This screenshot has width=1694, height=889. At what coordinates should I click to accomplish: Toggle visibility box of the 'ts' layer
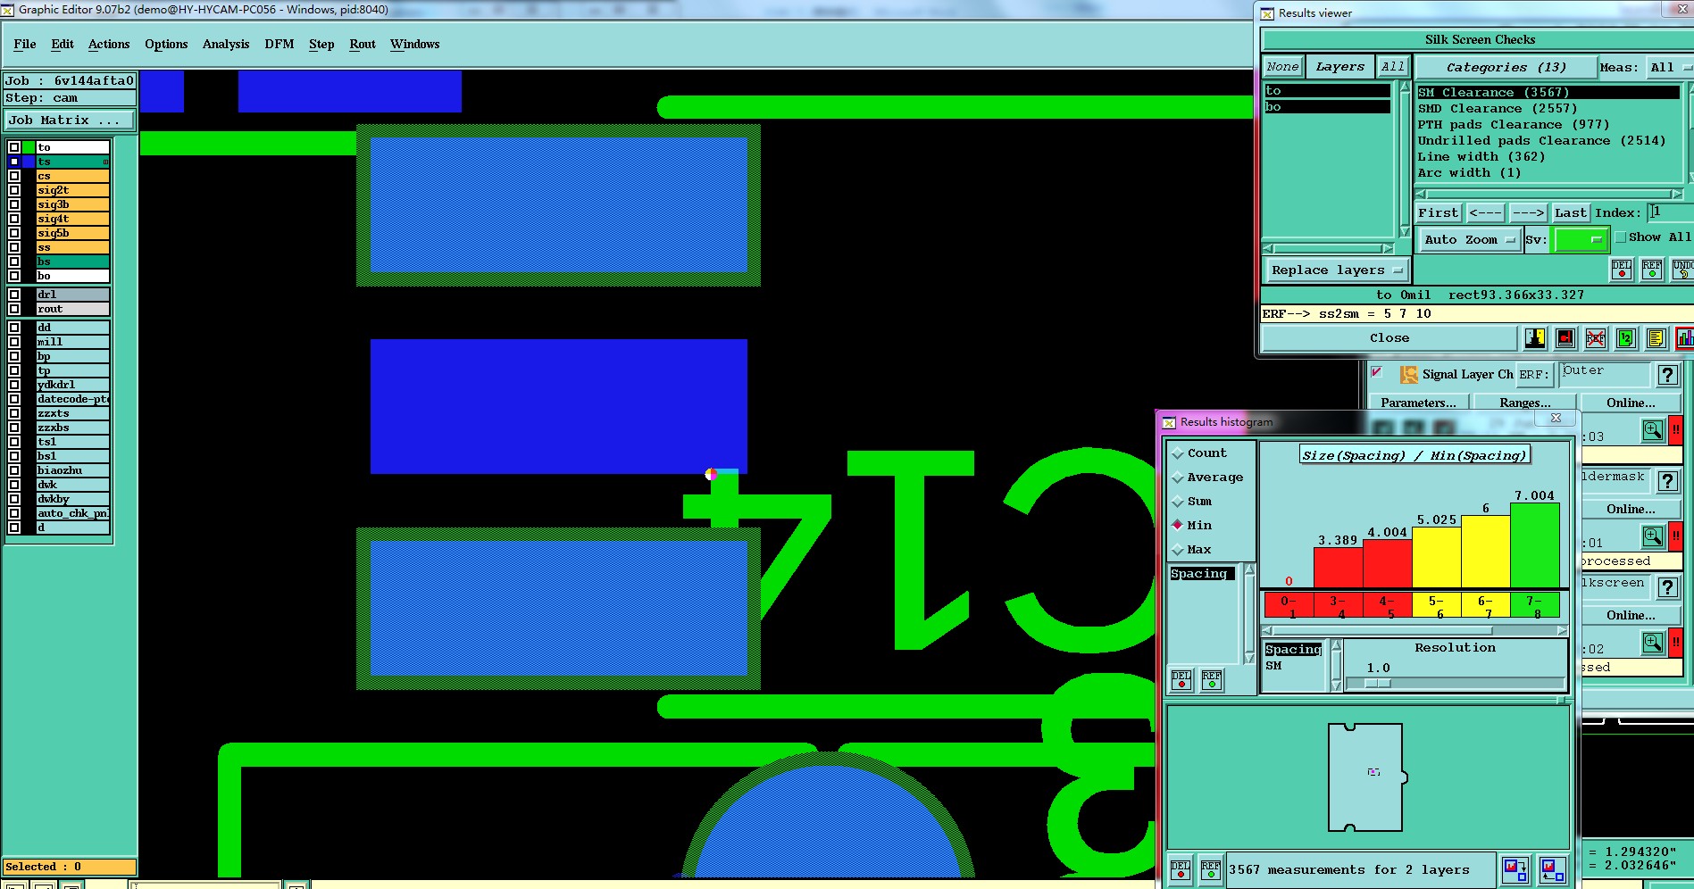[x=14, y=162]
